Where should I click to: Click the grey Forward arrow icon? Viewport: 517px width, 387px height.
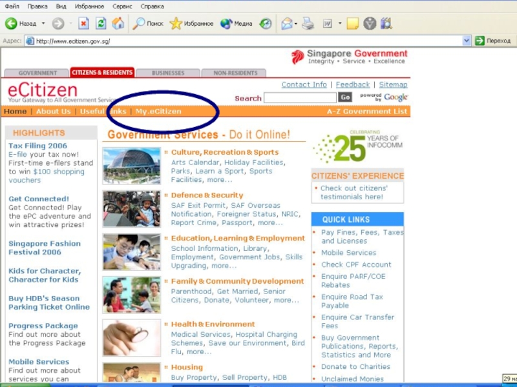(x=58, y=24)
